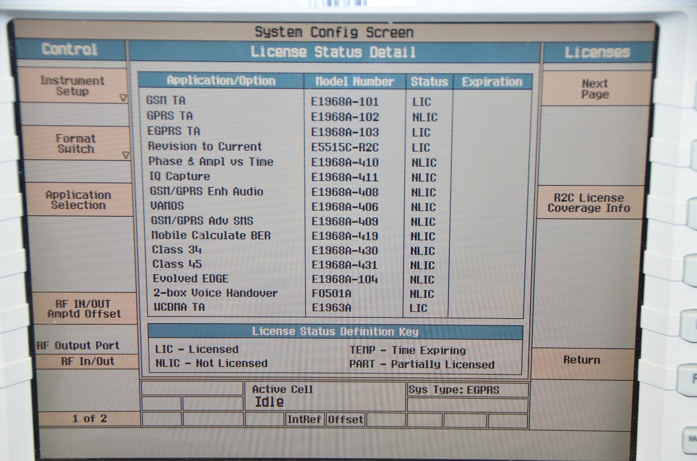Click the Model Number column header
This screenshot has height=461, width=697.
click(x=354, y=82)
